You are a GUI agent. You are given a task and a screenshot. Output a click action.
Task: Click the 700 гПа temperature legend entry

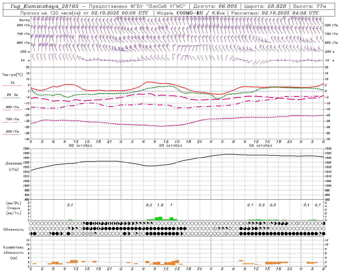click(x=12, y=120)
